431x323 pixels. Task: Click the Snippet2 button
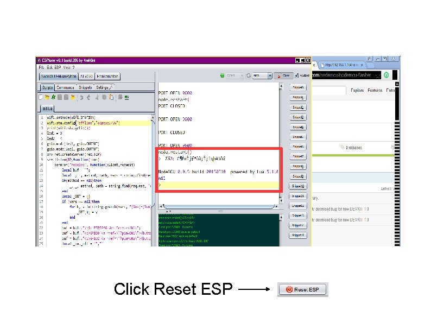pos(298,107)
